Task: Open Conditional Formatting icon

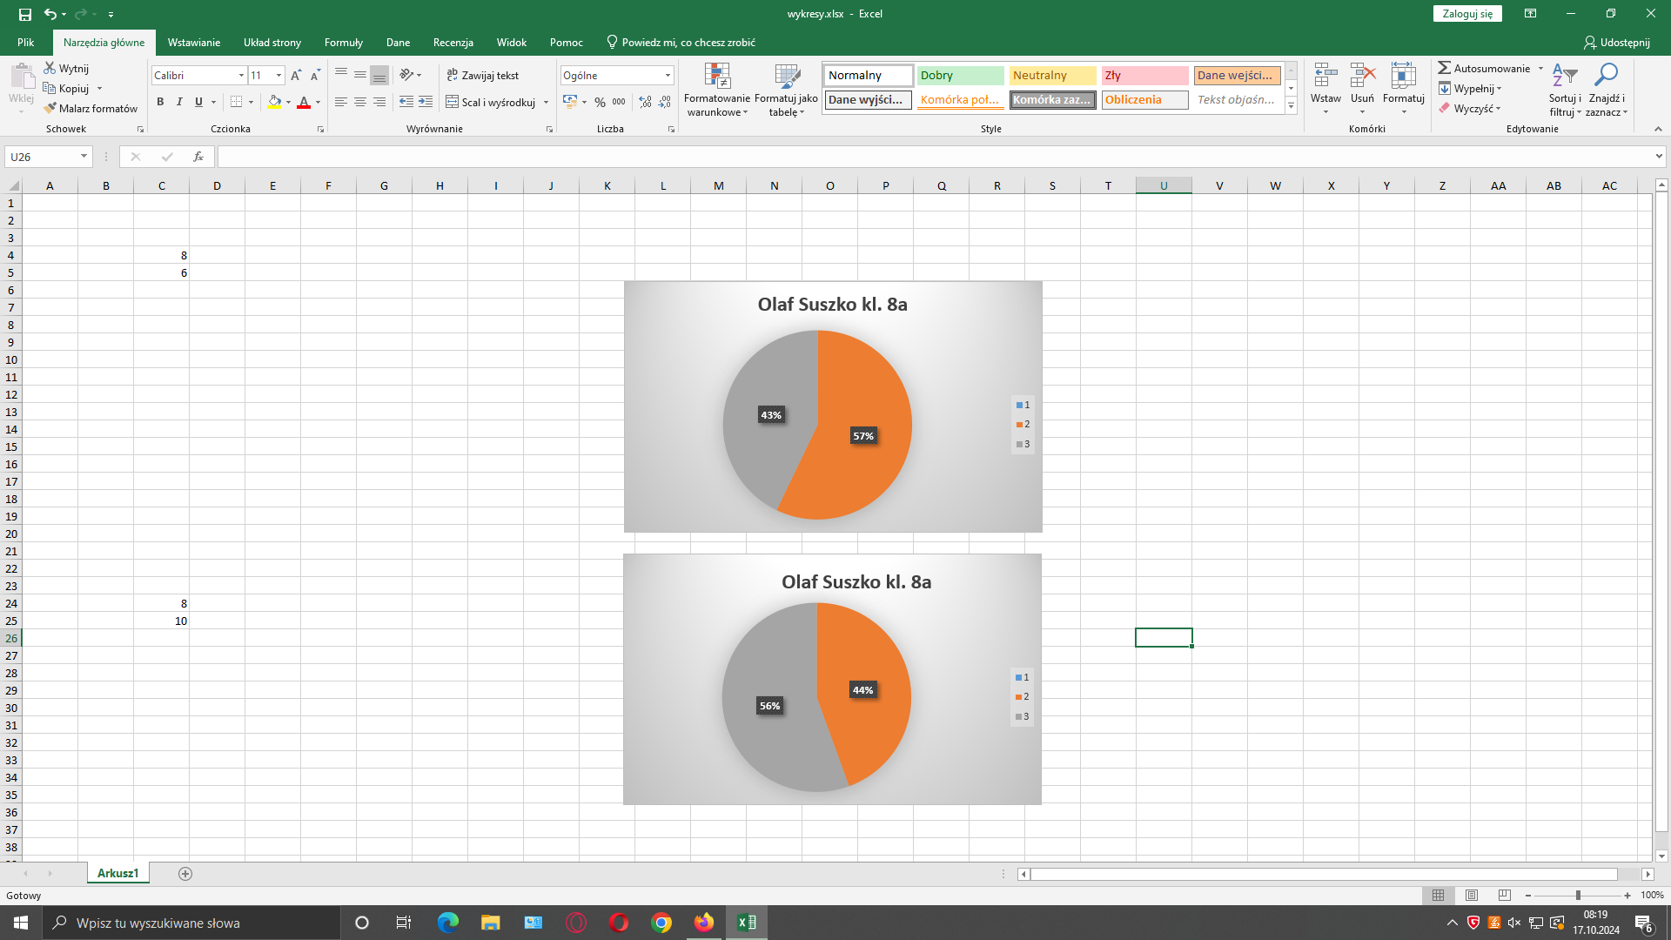Action: point(716,77)
